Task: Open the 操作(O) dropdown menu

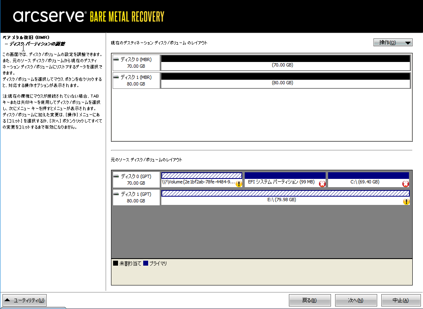Action: coord(393,43)
